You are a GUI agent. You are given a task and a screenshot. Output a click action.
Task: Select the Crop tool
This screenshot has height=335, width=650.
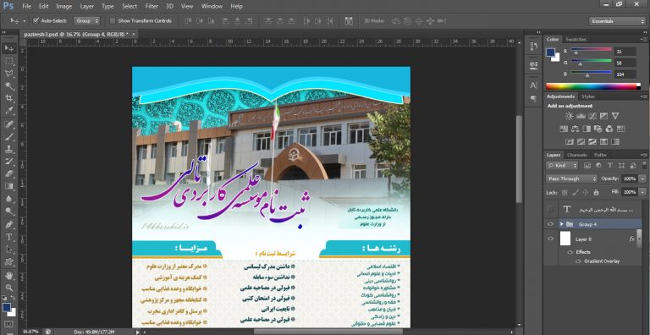[9, 98]
